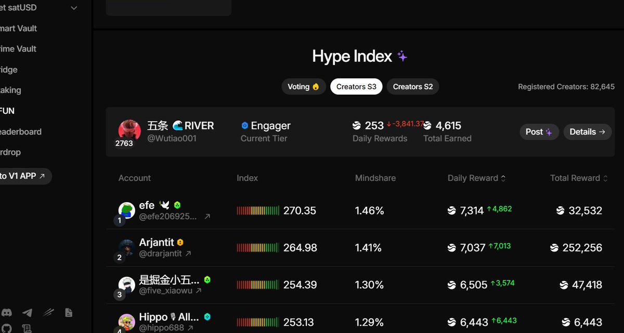Click the sparkle icon beside Hype Index
This screenshot has height=333, width=624.
pyautogui.click(x=402, y=56)
